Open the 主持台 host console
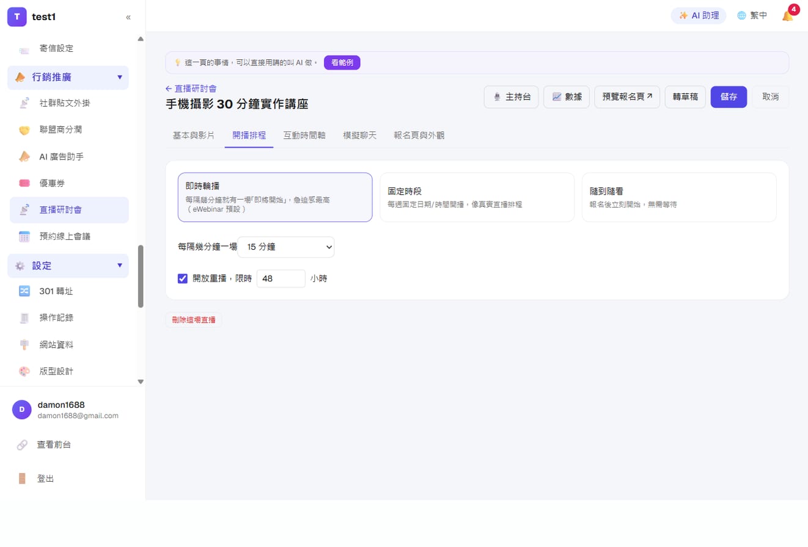 pos(512,97)
